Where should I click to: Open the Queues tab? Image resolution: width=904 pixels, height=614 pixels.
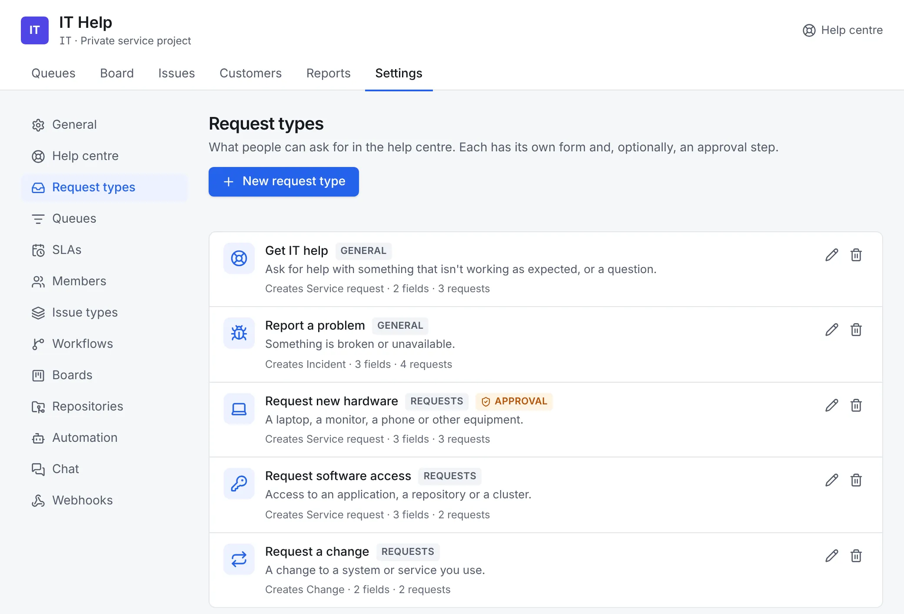pyautogui.click(x=53, y=73)
